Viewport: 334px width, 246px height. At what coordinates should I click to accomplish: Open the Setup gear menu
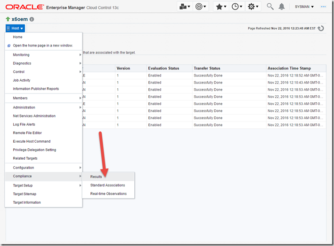coord(253,7)
